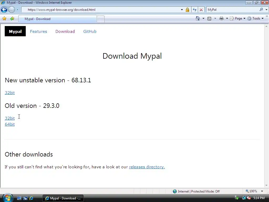
Task: Download 32bit of old version 29.3.0
Action: pyautogui.click(x=10, y=118)
